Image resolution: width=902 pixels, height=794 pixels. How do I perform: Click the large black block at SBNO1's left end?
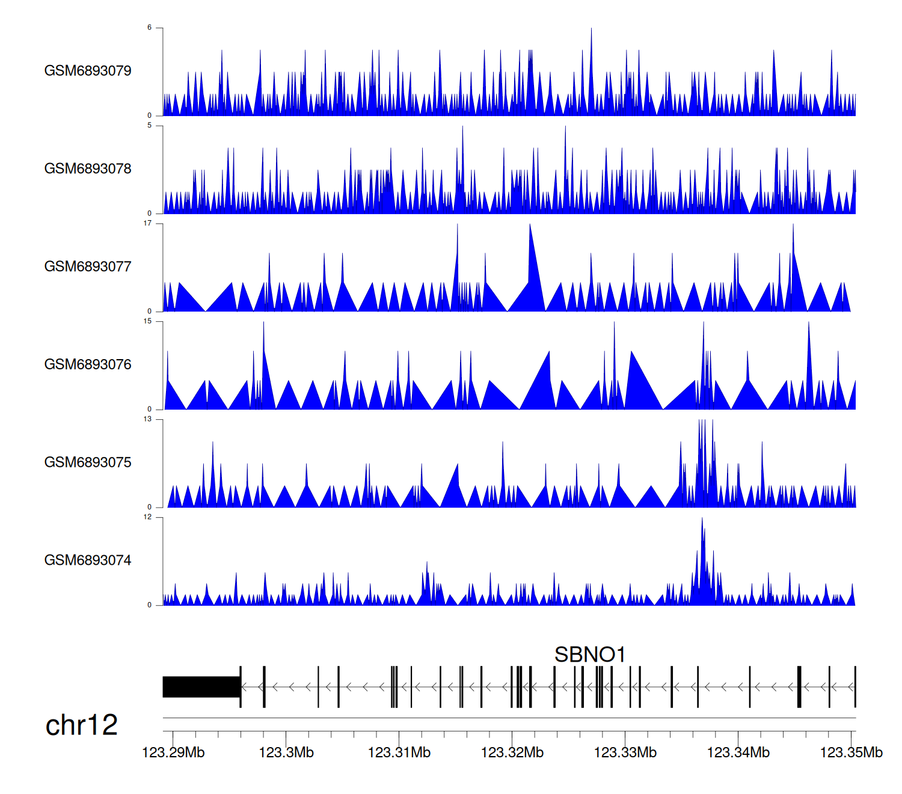pyautogui.click(x=201, y=687)
